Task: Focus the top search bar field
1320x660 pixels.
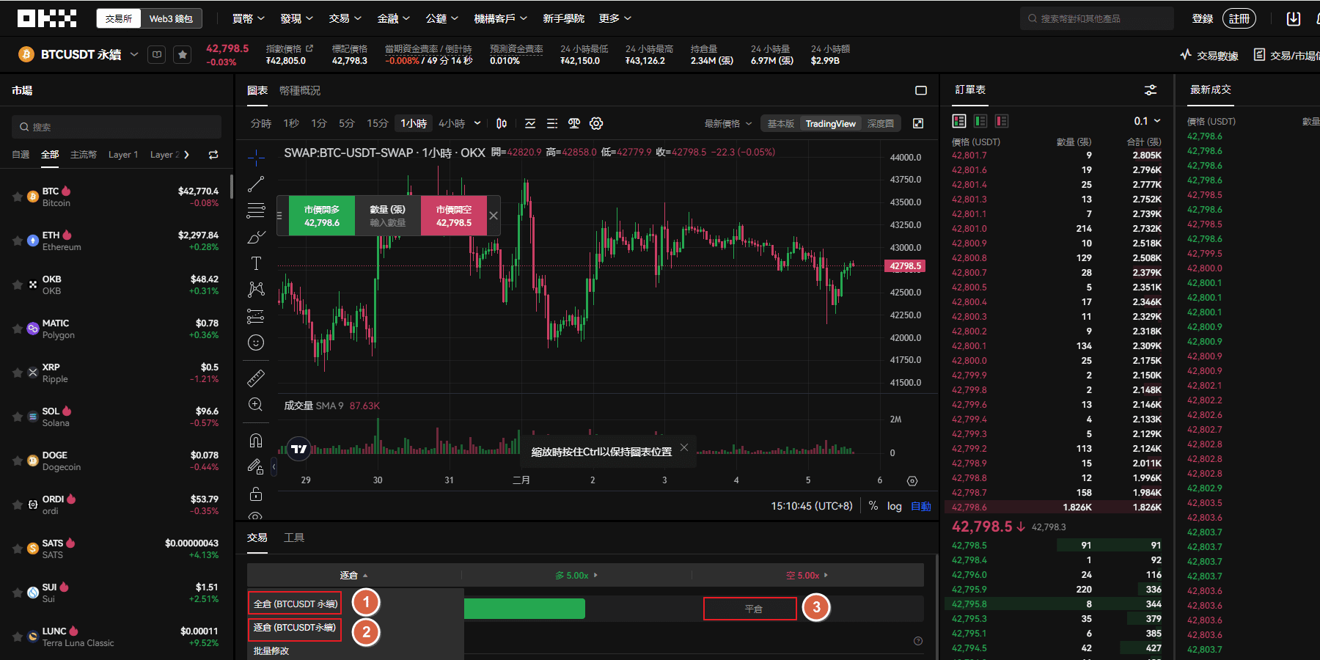Action: (x=1096, y=18)
